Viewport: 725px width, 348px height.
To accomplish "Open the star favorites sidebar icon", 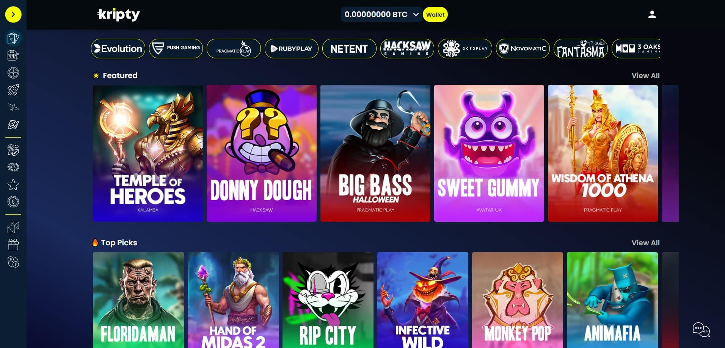I will pyautogui.click(x=13, y=185).
